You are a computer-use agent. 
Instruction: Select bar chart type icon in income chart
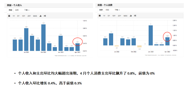40,16
